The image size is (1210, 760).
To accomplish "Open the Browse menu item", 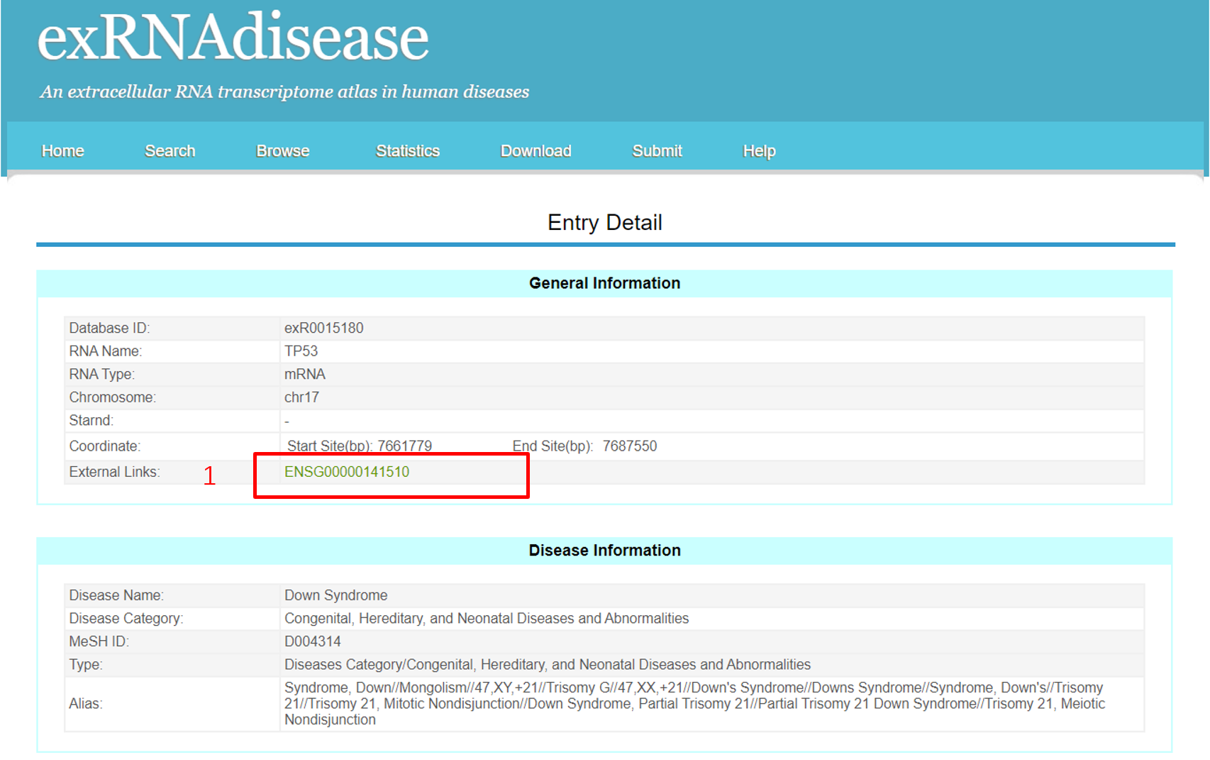I will coord(282,150).
